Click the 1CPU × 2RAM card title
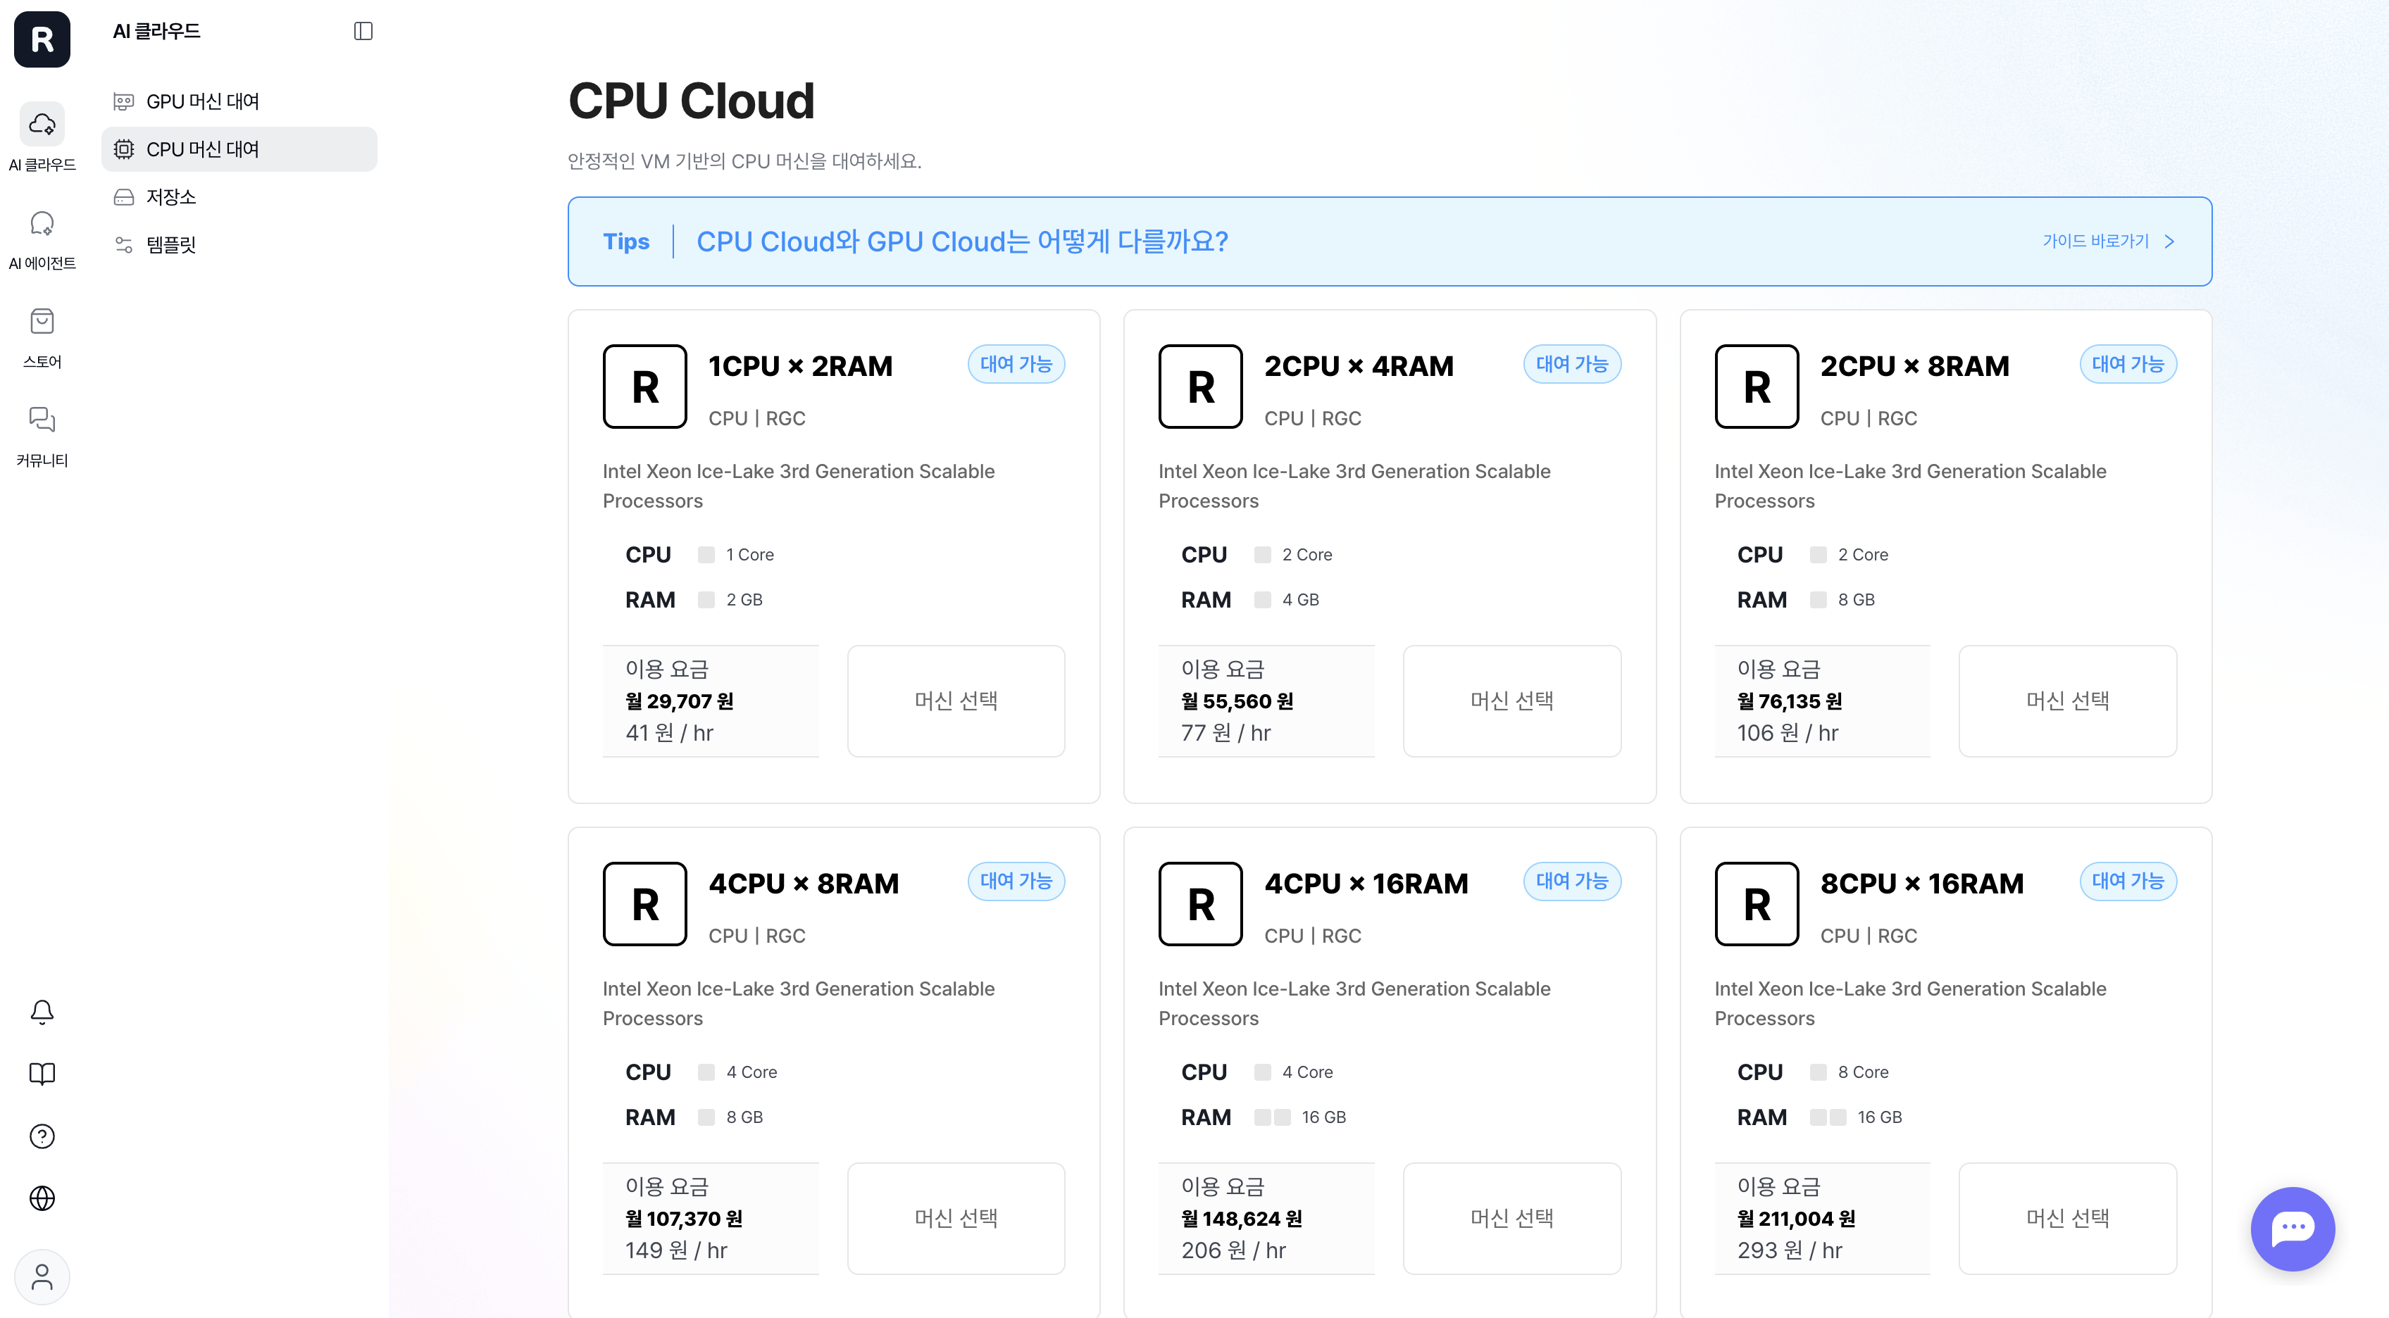Viewport: 2389px width, 1318px height. pyautogui.click(x=800, y=366)
